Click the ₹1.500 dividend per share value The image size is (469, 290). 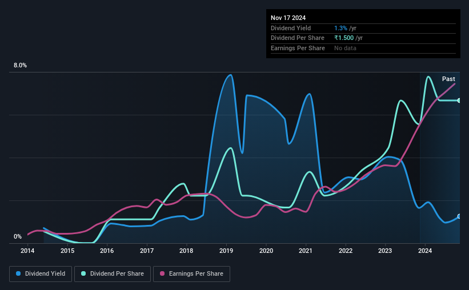[344, 38]
